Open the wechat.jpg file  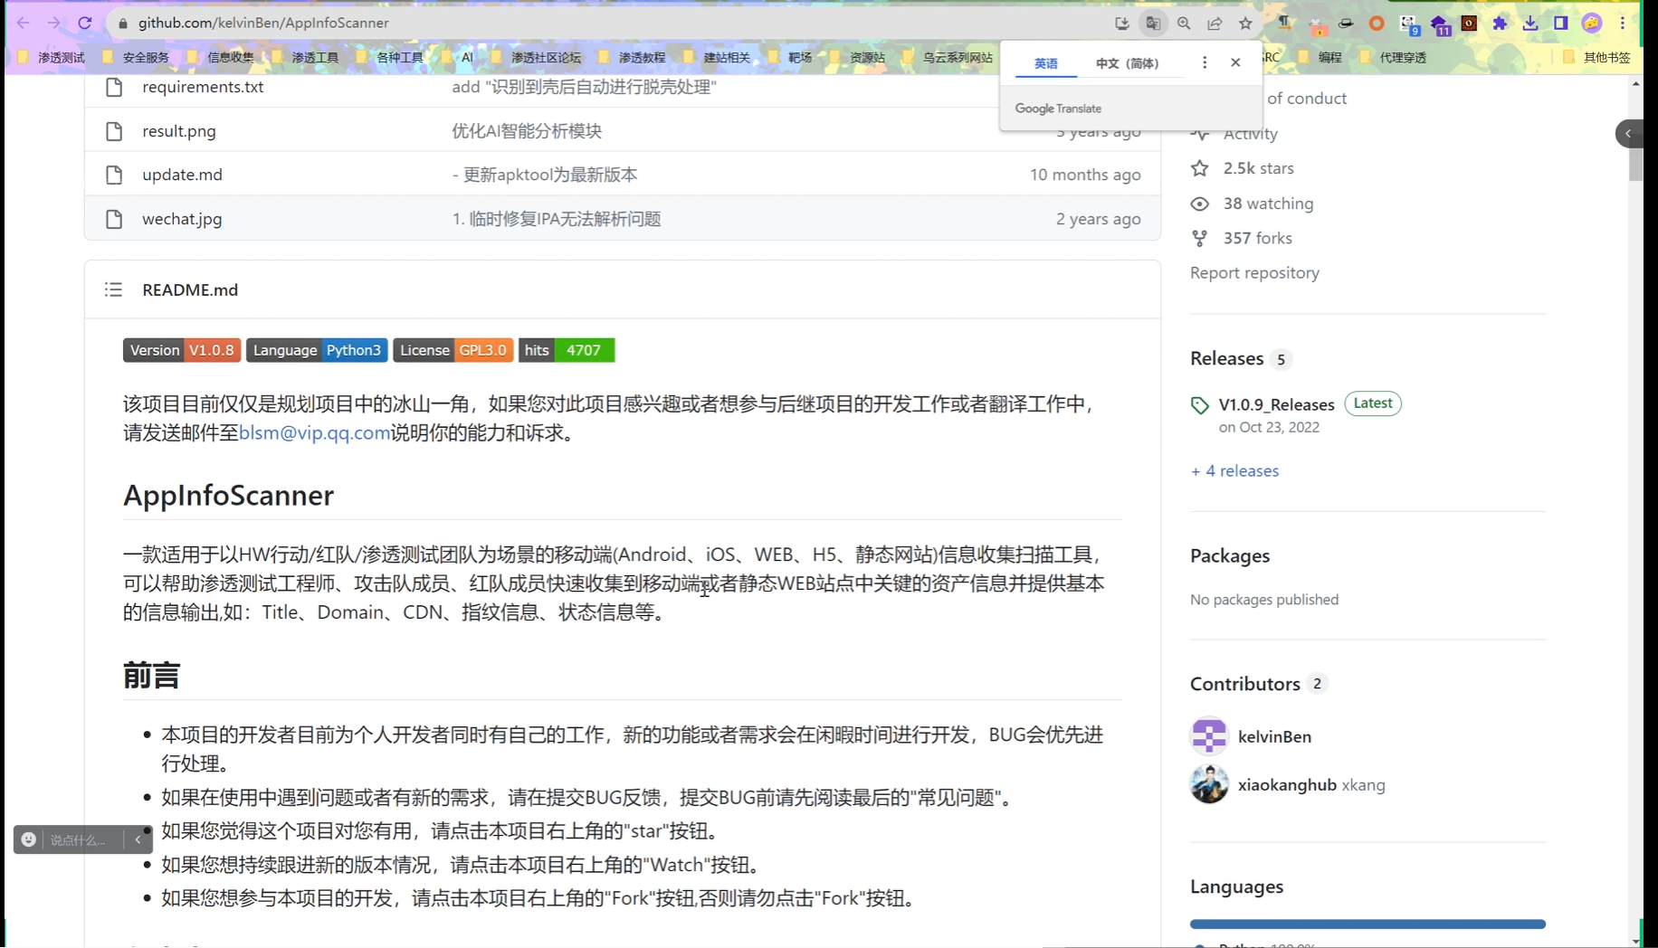point(182,219)
